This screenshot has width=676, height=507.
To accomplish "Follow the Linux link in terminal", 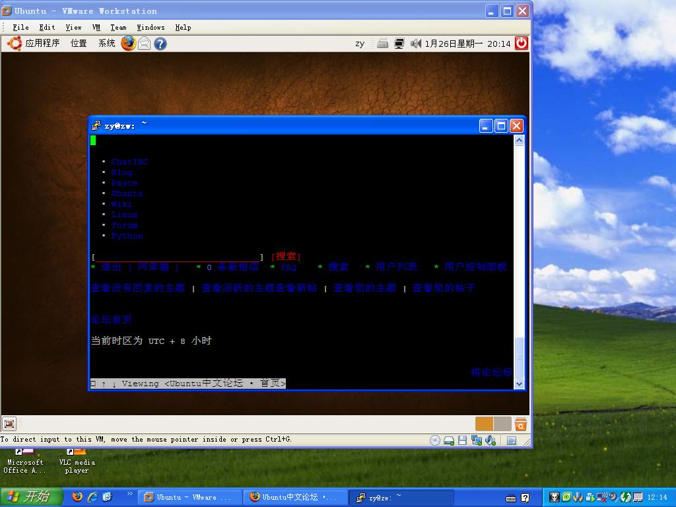I will 124,215.
